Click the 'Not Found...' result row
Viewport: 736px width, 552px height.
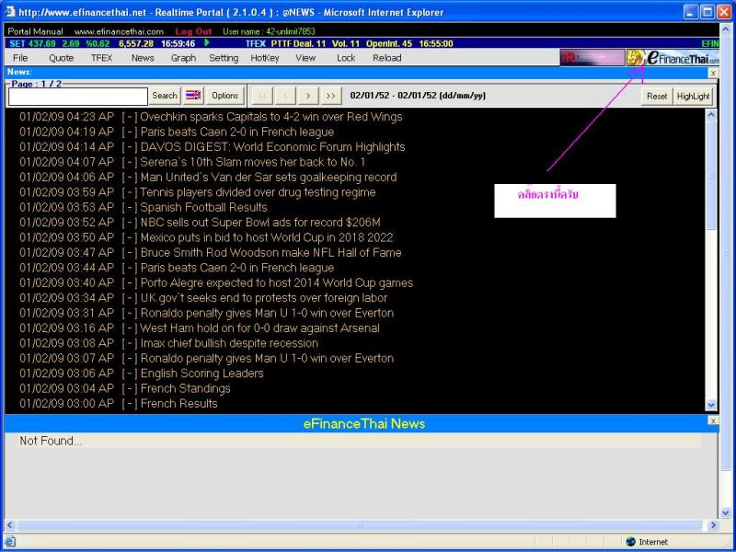pyautogui.click(x=359, y=441)
